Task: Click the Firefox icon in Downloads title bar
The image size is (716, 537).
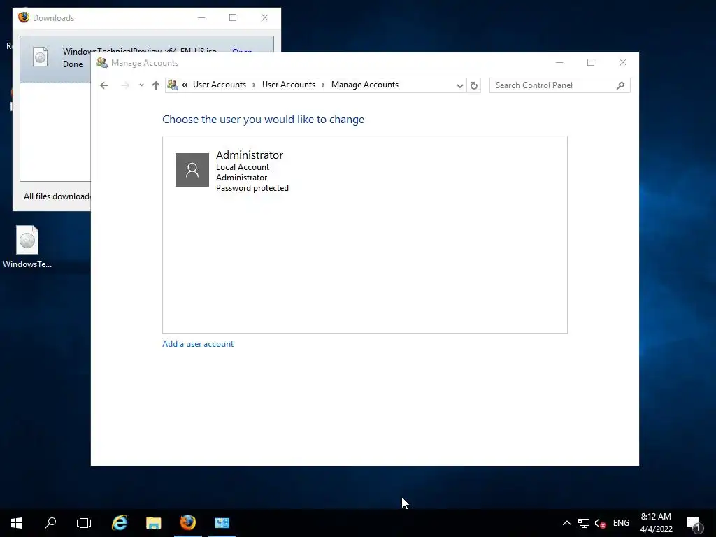Action: coord(24,17)
